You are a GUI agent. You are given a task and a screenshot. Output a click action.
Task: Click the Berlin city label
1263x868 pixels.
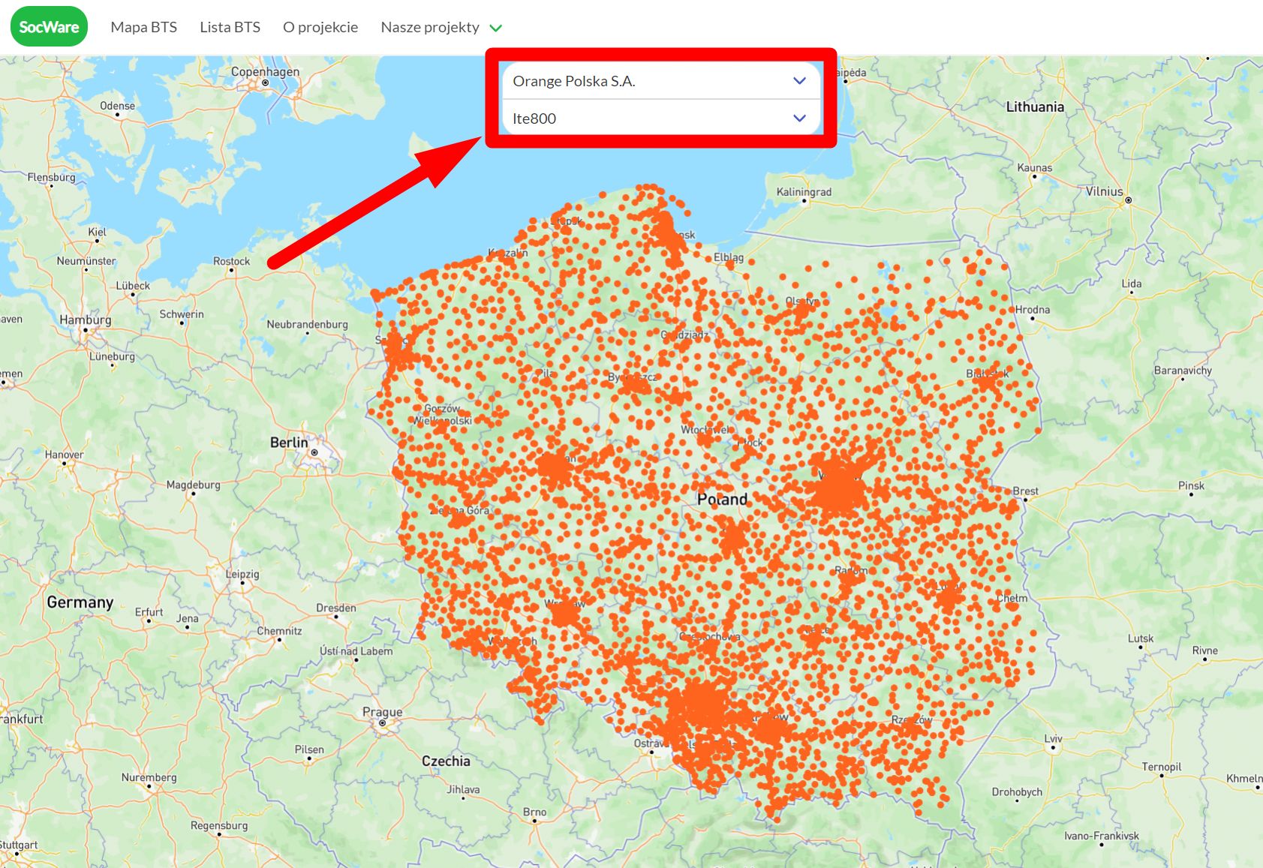click(x=289, y=443)
